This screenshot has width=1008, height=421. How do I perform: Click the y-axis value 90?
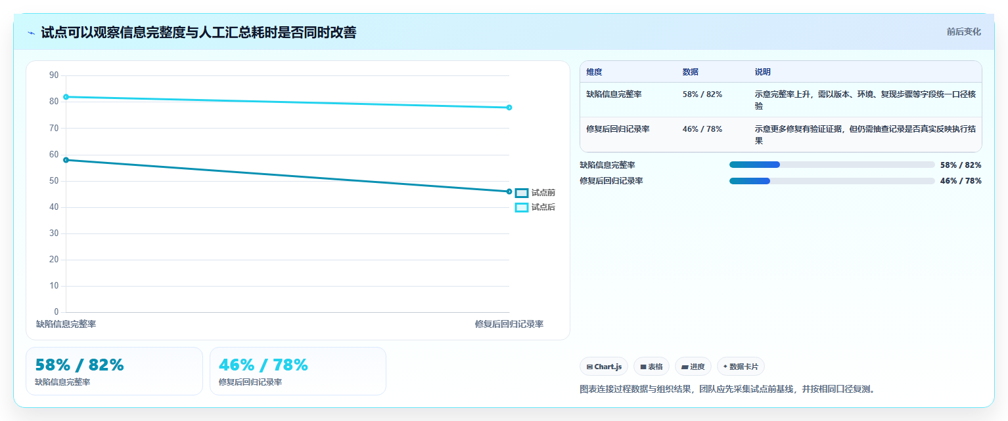[x=54, y=75]
